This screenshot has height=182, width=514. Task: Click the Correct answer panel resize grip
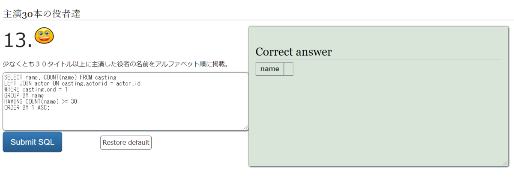point(505,163)
